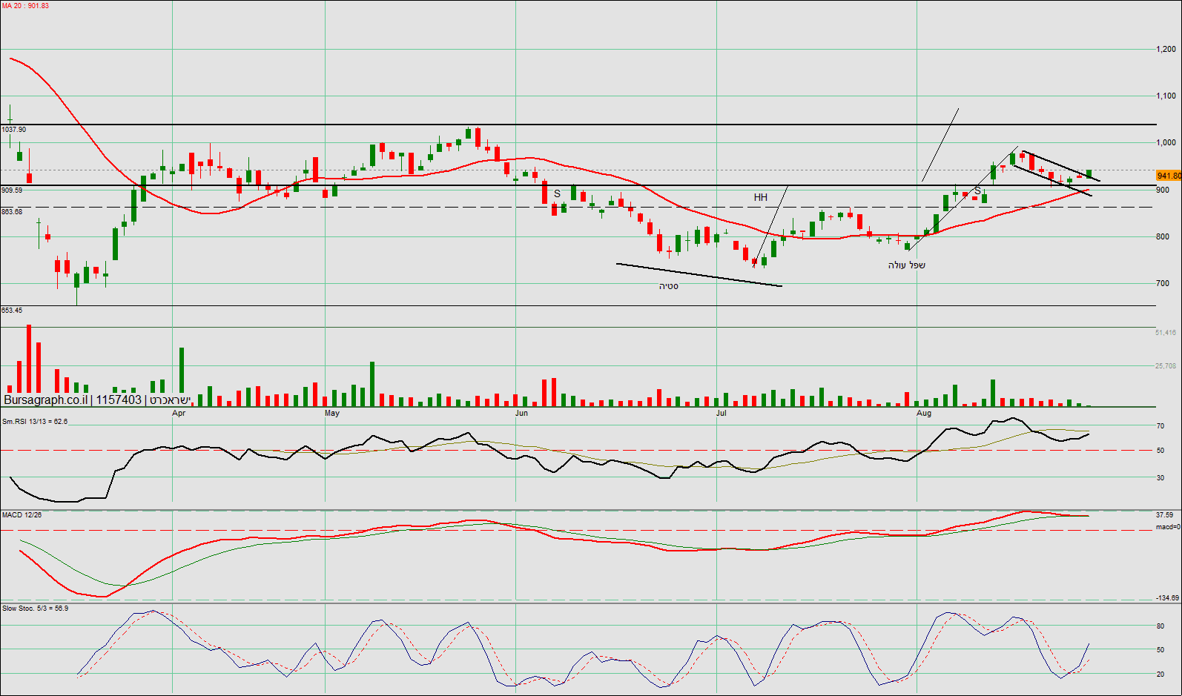1182x696 pixels.
Task: Select the Jul month marker
Action: click(721, 414)
